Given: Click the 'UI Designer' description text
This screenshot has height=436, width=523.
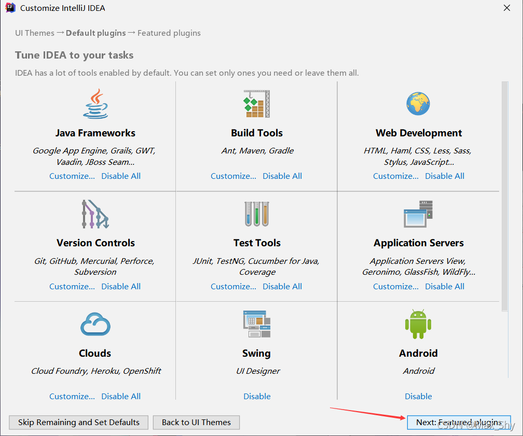Looking at the screenshot, I should (x=258, y=371).
